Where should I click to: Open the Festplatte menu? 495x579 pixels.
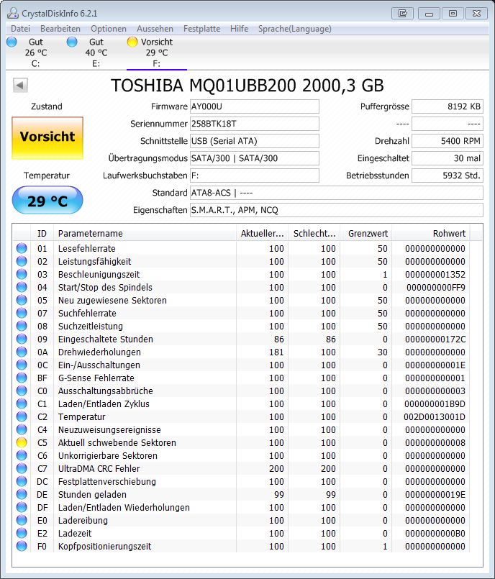tap(201, 29)
